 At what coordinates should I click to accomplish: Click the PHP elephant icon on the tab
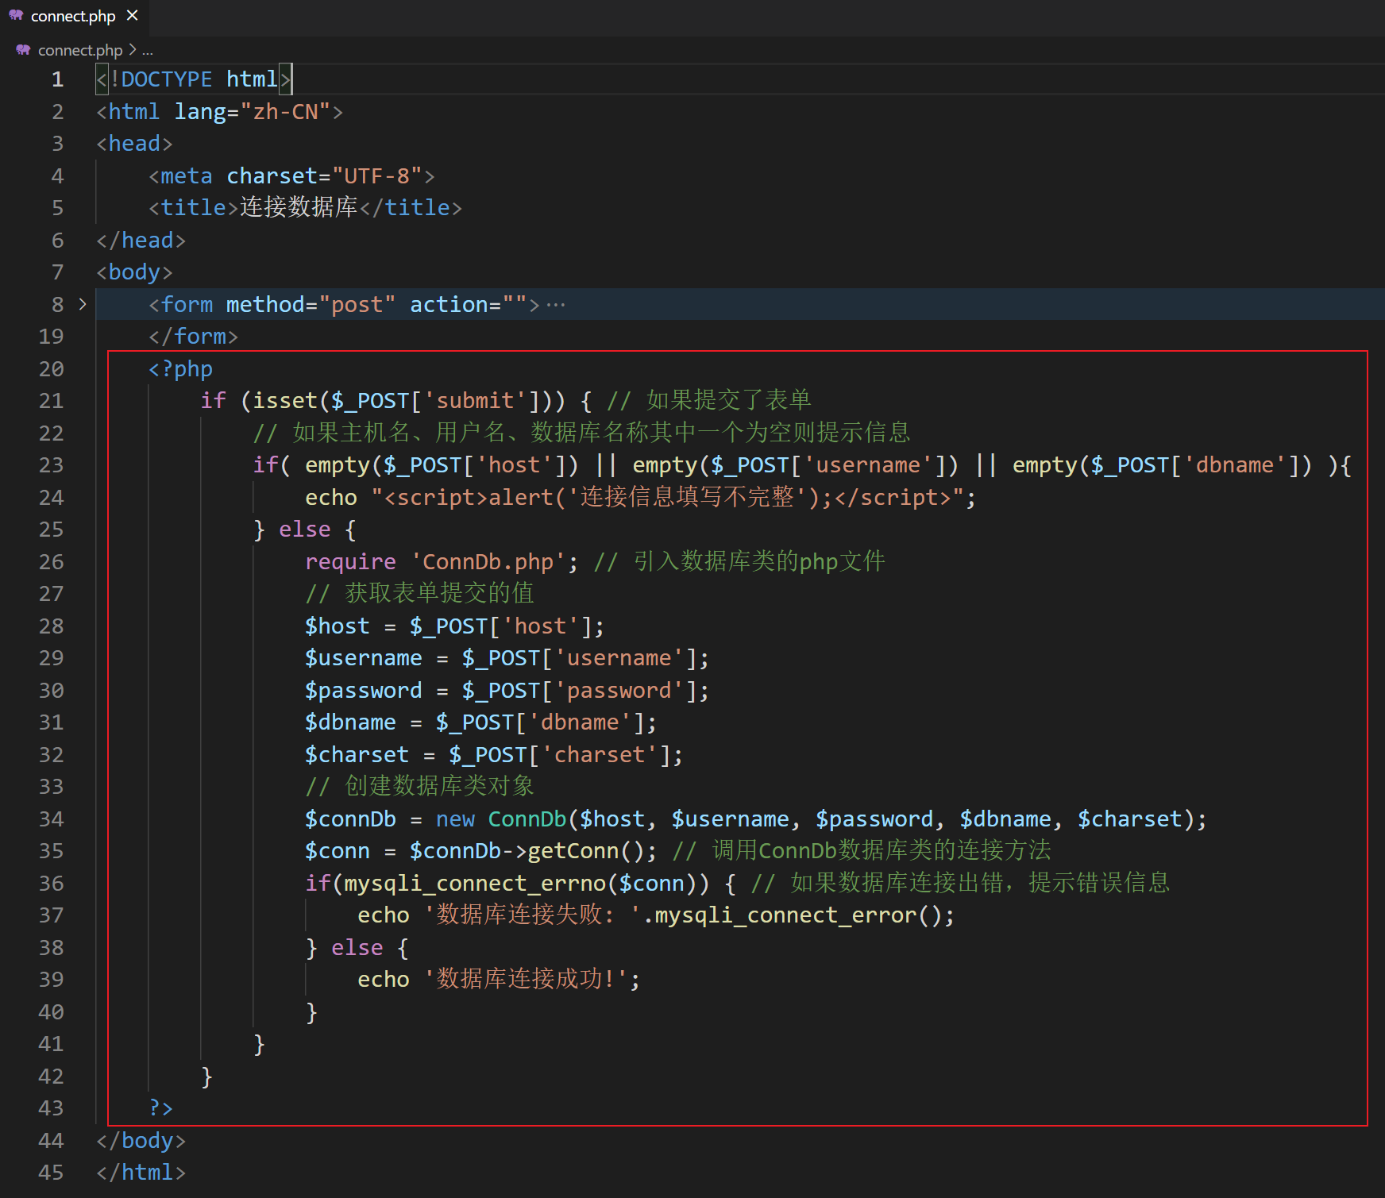click(x=16, y=16)
